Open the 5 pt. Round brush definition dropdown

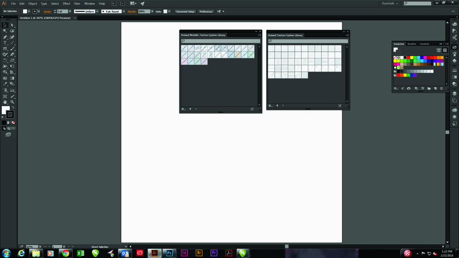point(124,11)
